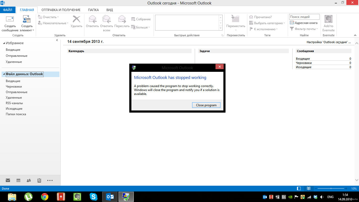Open Mail view in navigation bar
The width and height of the screenshot is (359, 202).
(x=8, y=180)
